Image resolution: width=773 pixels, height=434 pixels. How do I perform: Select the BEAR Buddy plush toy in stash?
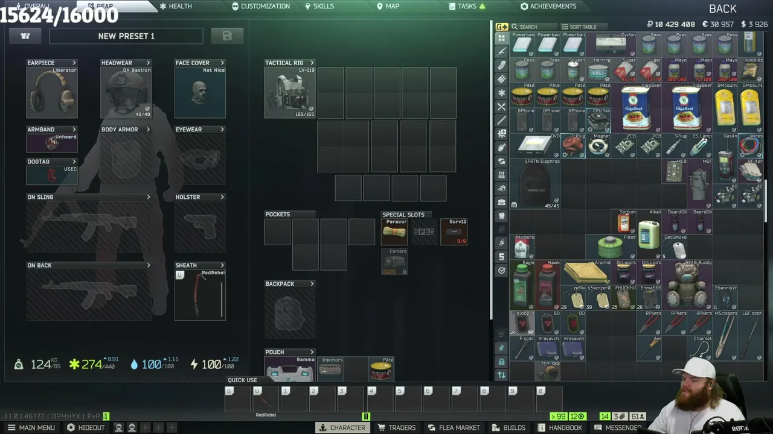coord(687,285)
